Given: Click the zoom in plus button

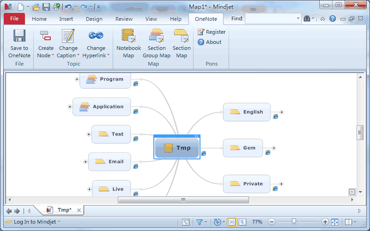Looking at the screenshot, I should point(325,222).
